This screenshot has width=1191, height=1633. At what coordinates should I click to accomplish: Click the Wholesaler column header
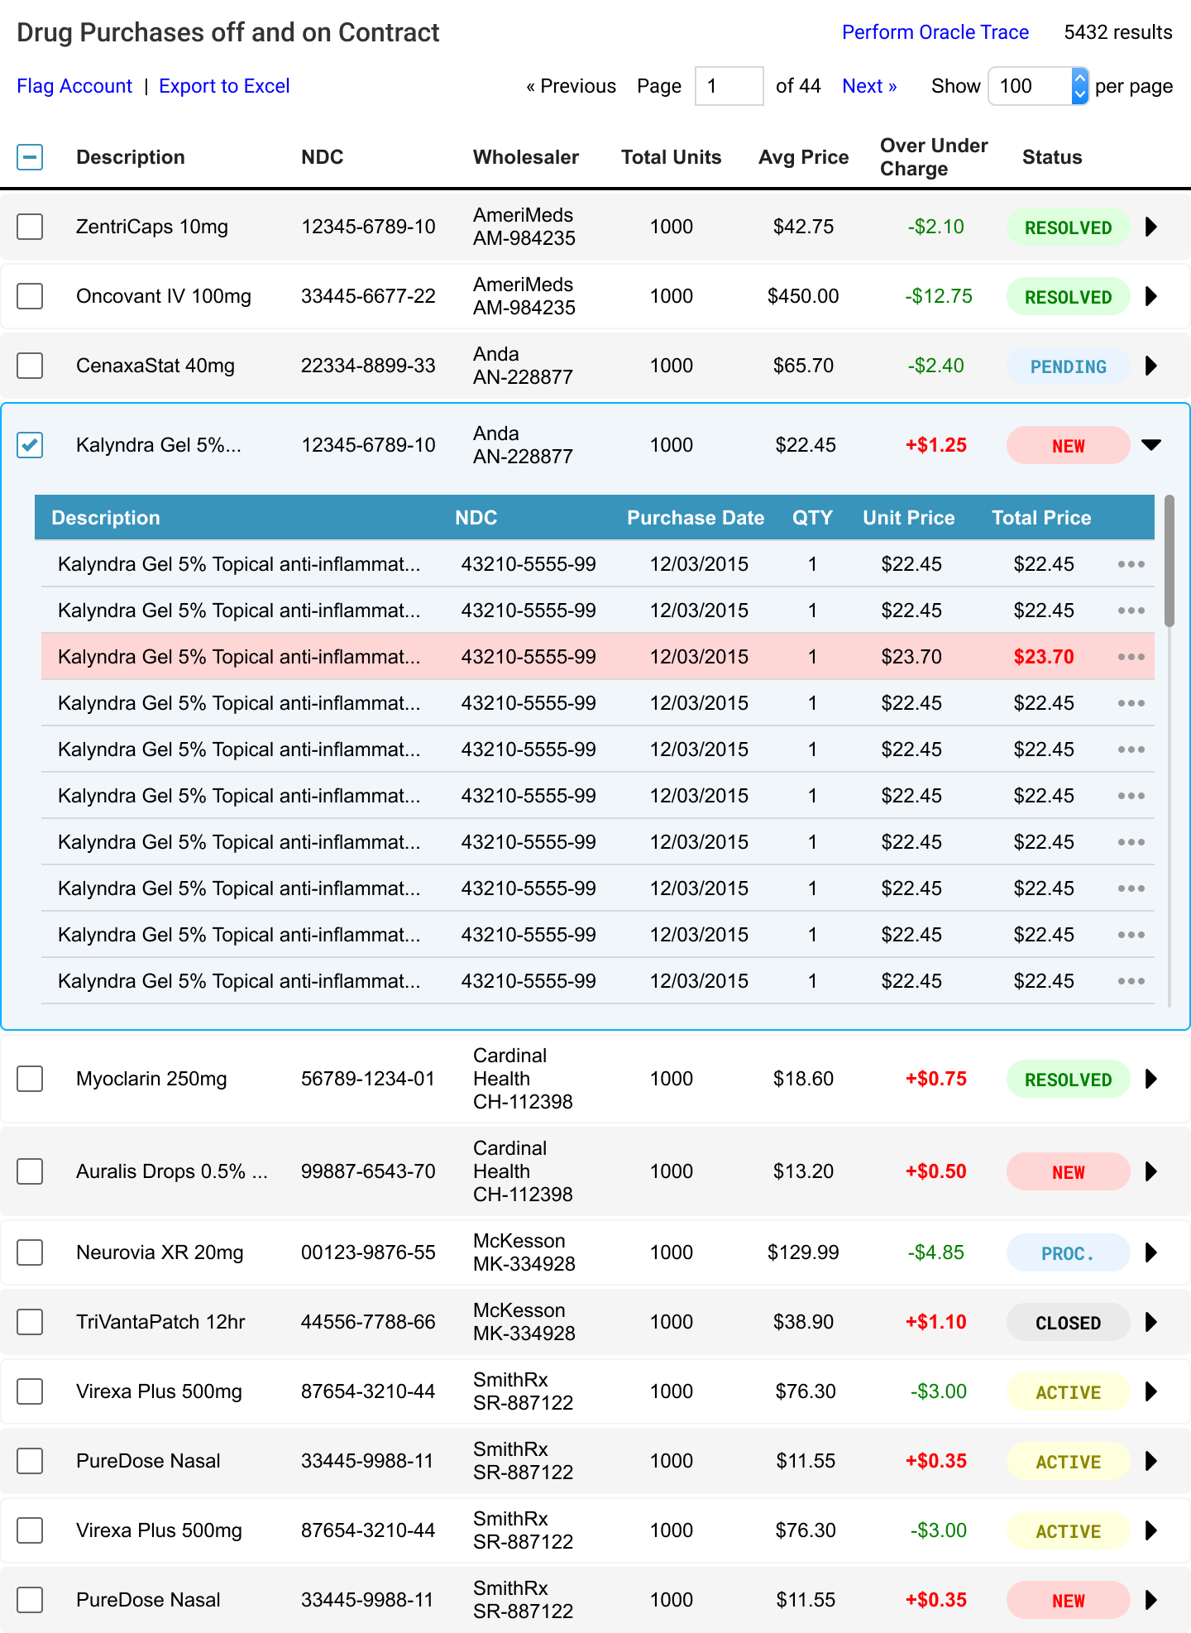[526, 157]
